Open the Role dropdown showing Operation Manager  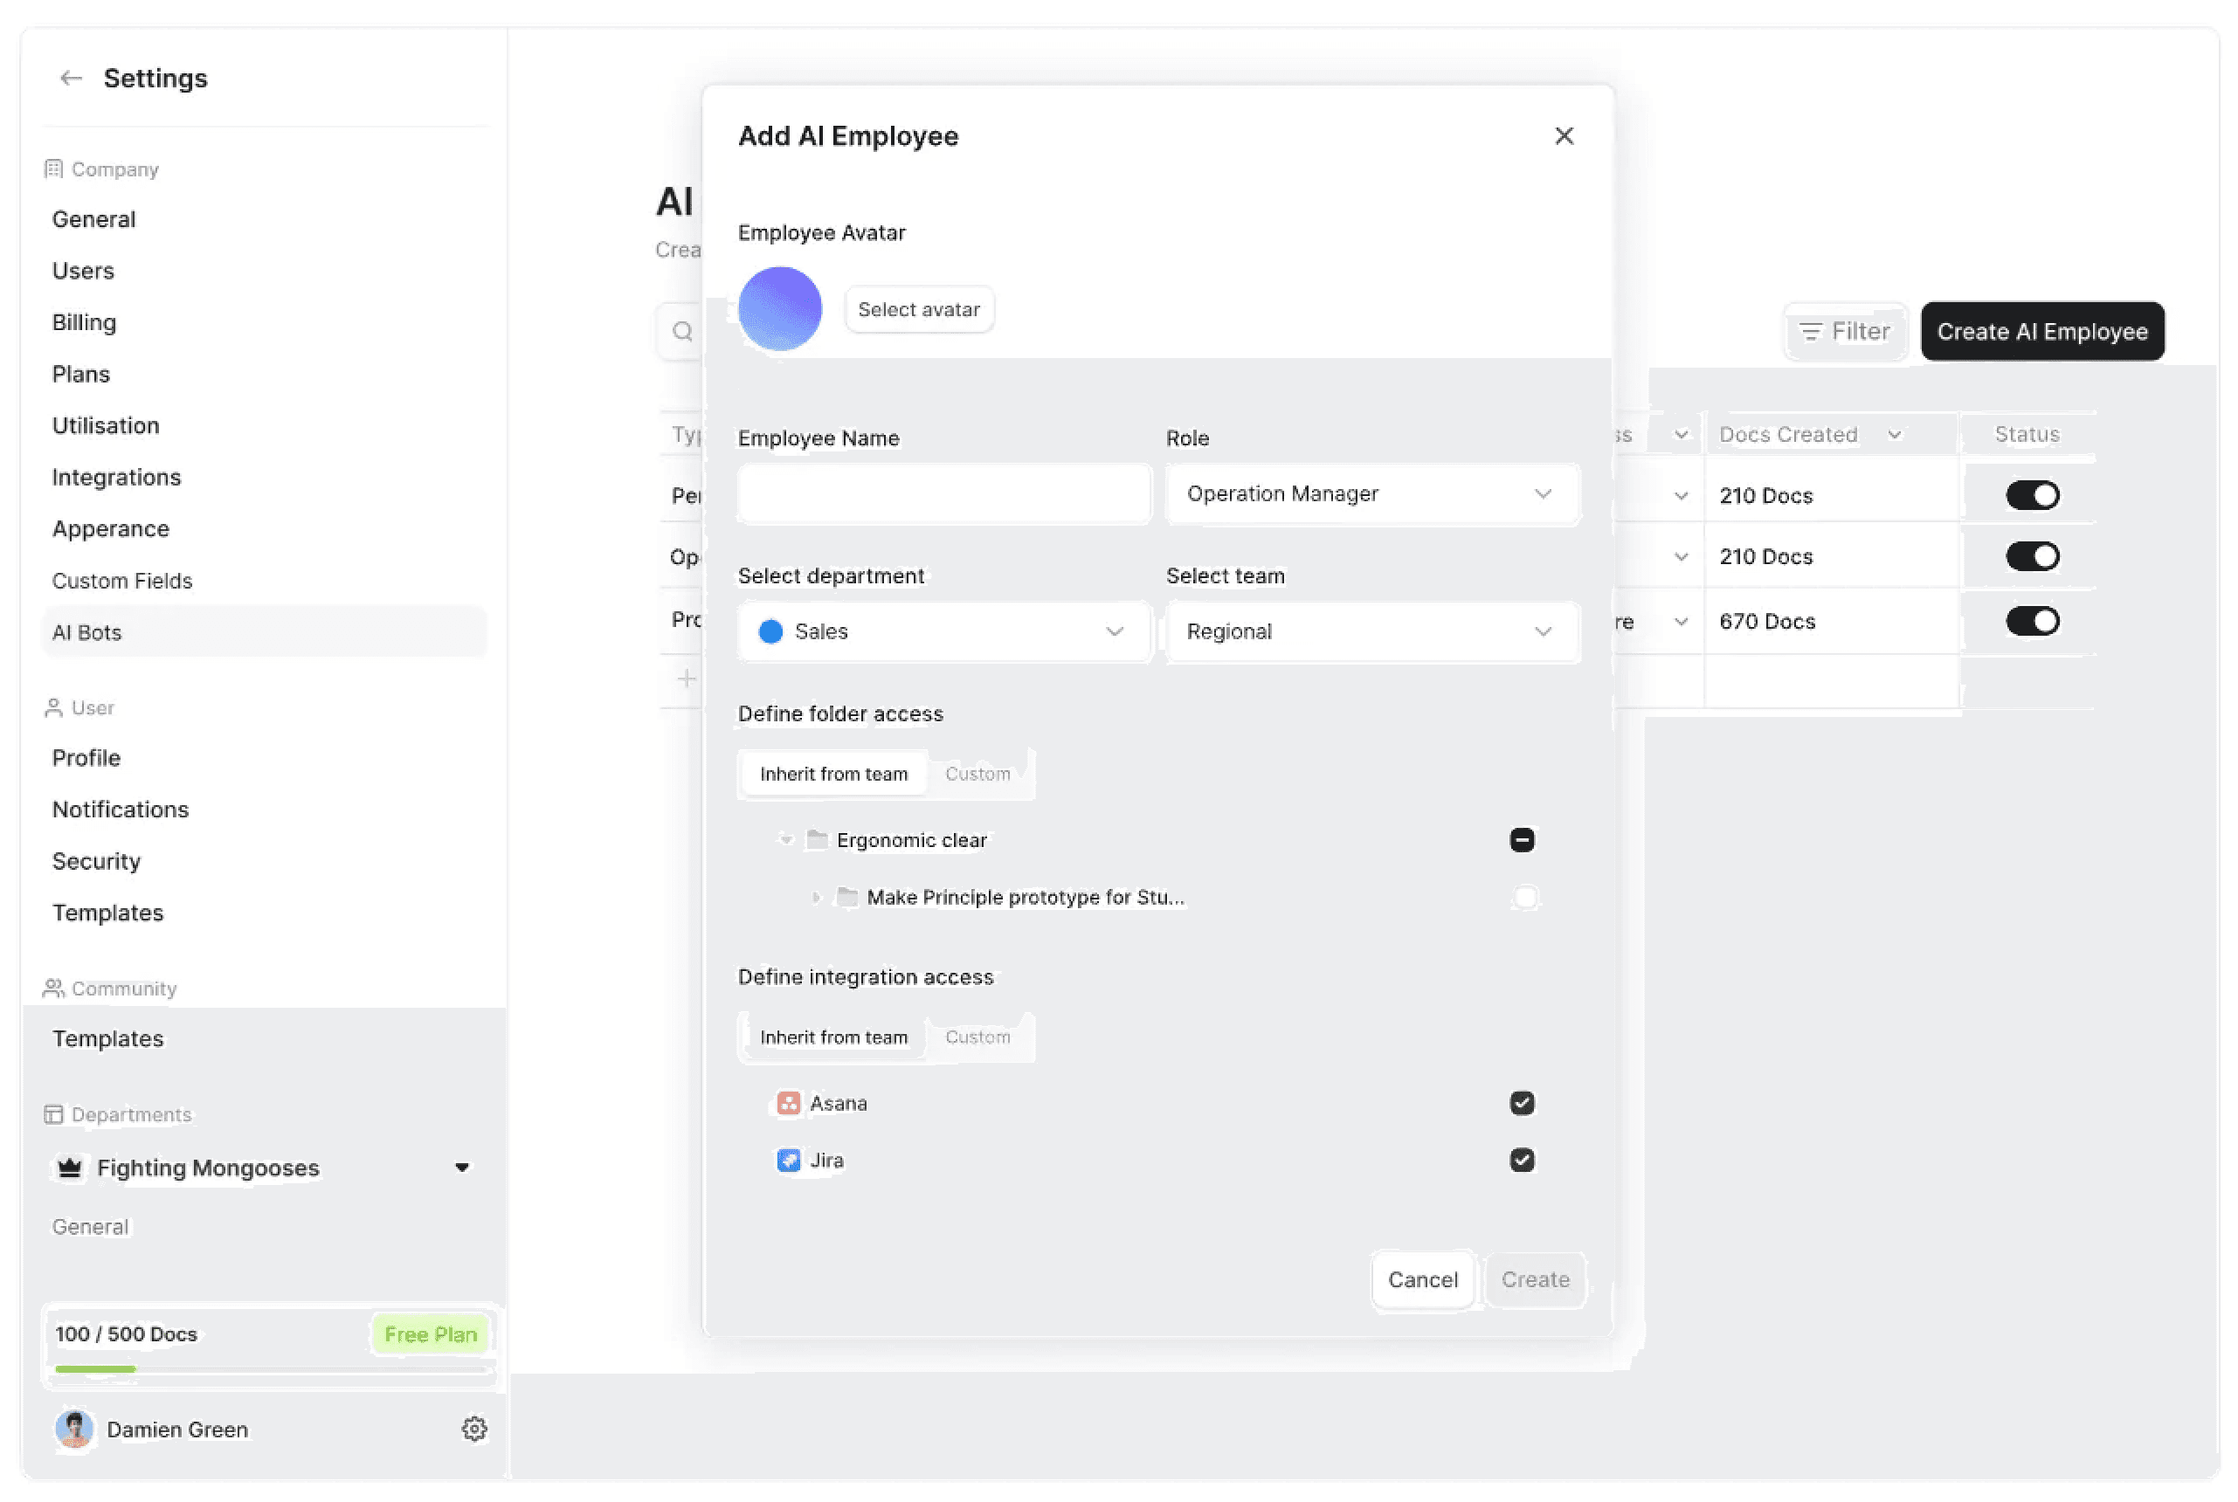click(1372, 494)
